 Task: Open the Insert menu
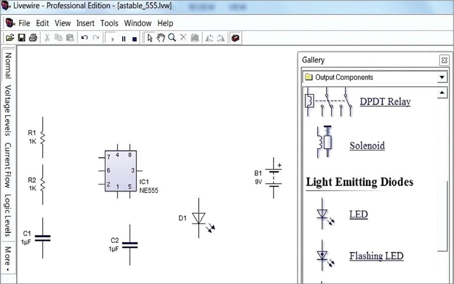85,23
